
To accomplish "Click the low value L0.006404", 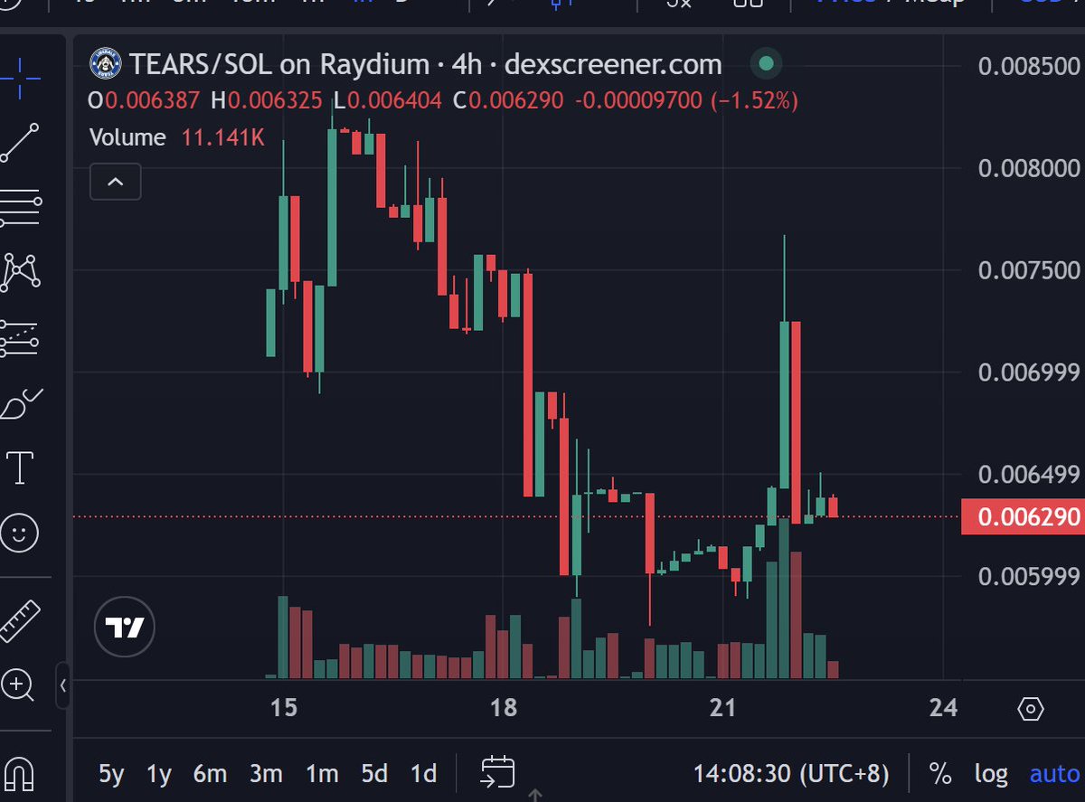I will pos(387,100).
